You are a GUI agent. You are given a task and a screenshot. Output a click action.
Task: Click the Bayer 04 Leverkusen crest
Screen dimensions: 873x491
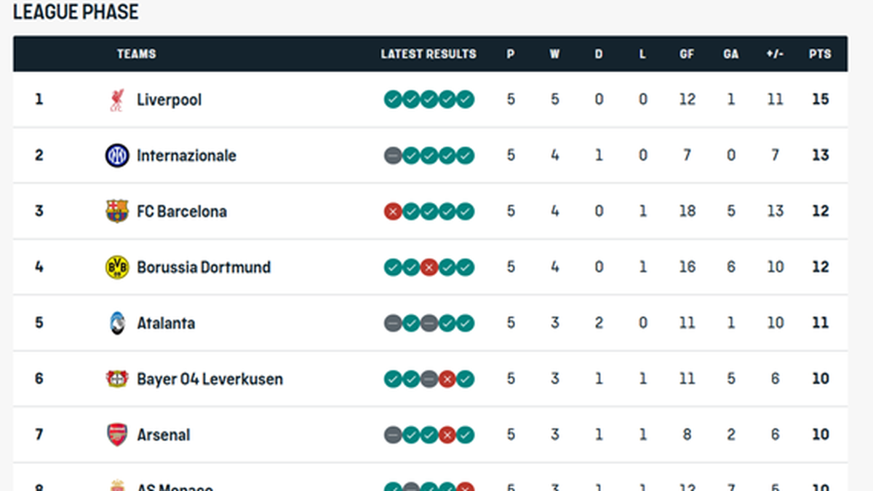coord(117,379)
